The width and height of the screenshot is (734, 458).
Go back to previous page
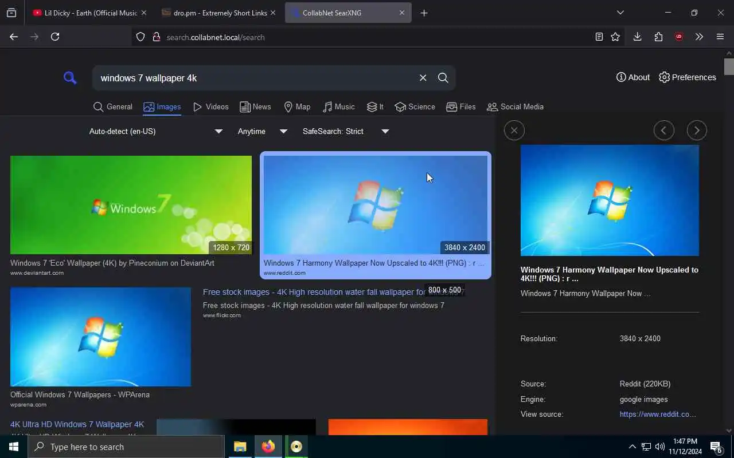click(14, 37)
